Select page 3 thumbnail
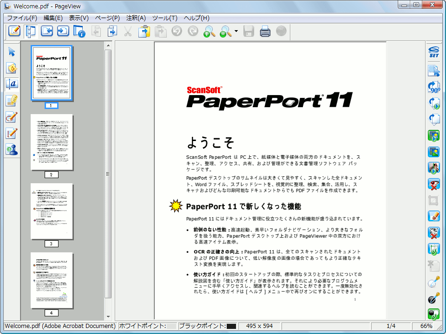Image resolution: width=446 pixels, height=334 pixels. pyautogui.click(x=52, y=211)
